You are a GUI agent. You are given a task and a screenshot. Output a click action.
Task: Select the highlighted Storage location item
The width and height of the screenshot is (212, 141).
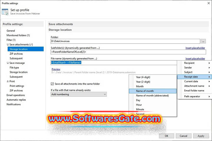coord(26,49)
